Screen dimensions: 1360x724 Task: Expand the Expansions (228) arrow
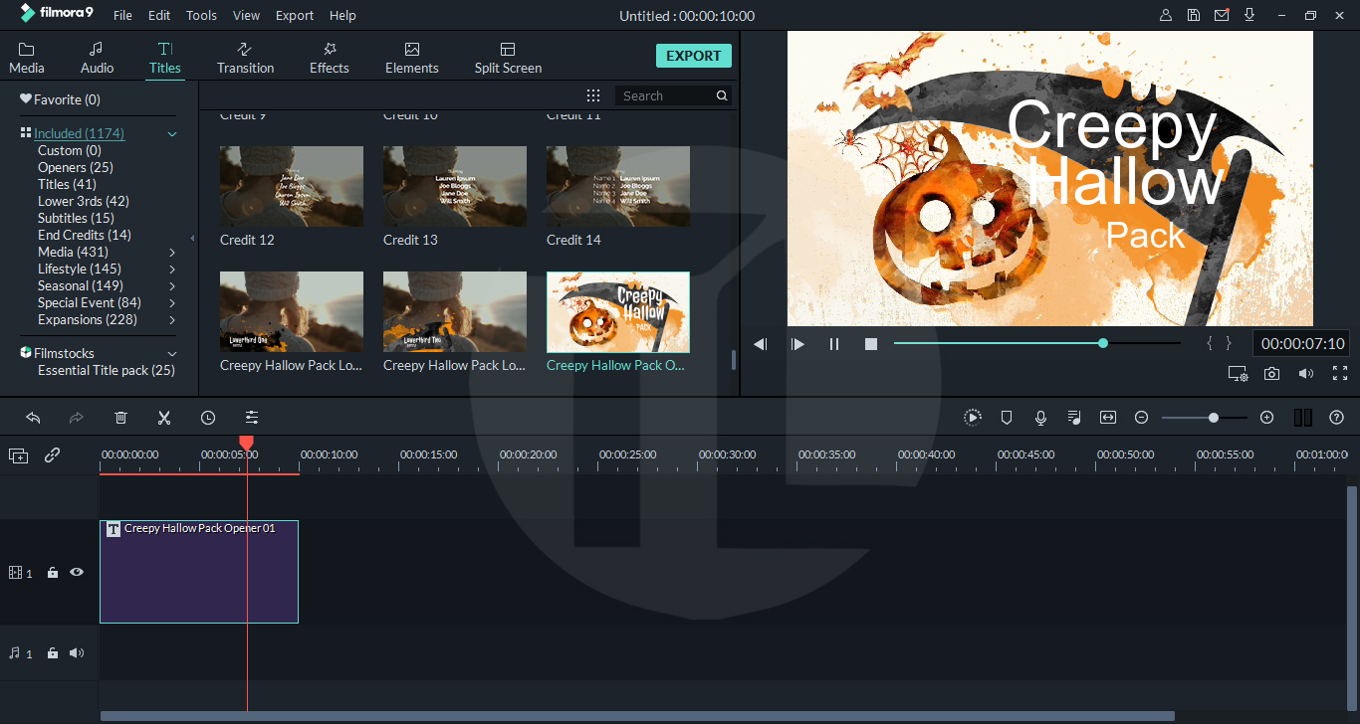[172, 320]
